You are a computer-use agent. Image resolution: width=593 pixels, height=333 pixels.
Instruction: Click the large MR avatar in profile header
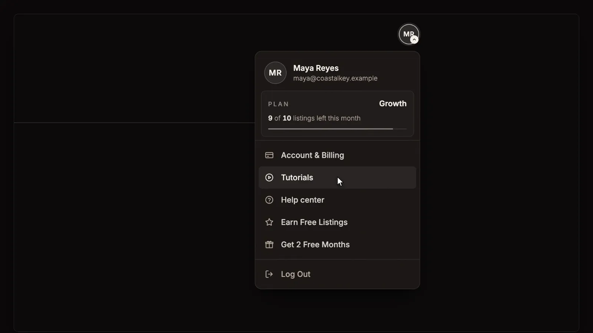[x=275, y=73]
